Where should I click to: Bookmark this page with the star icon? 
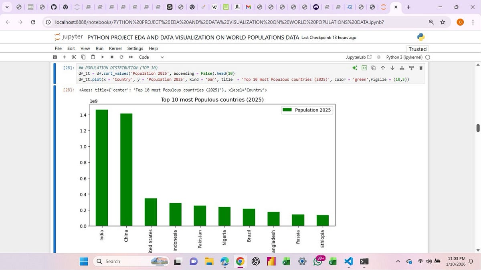tap(443, 22)
